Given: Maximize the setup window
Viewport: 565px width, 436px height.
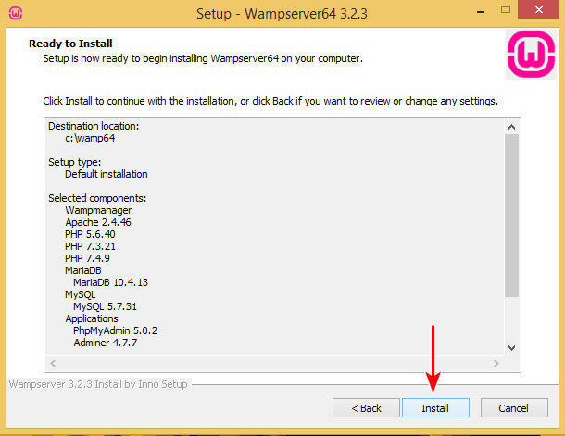Looking at the screenshot, I should click(506, 10).
